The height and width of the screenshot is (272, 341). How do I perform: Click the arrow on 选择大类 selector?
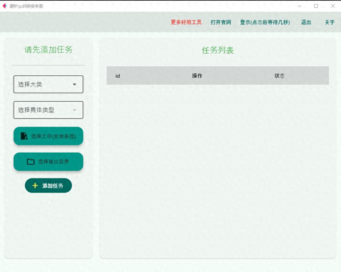tap(74, 84)
